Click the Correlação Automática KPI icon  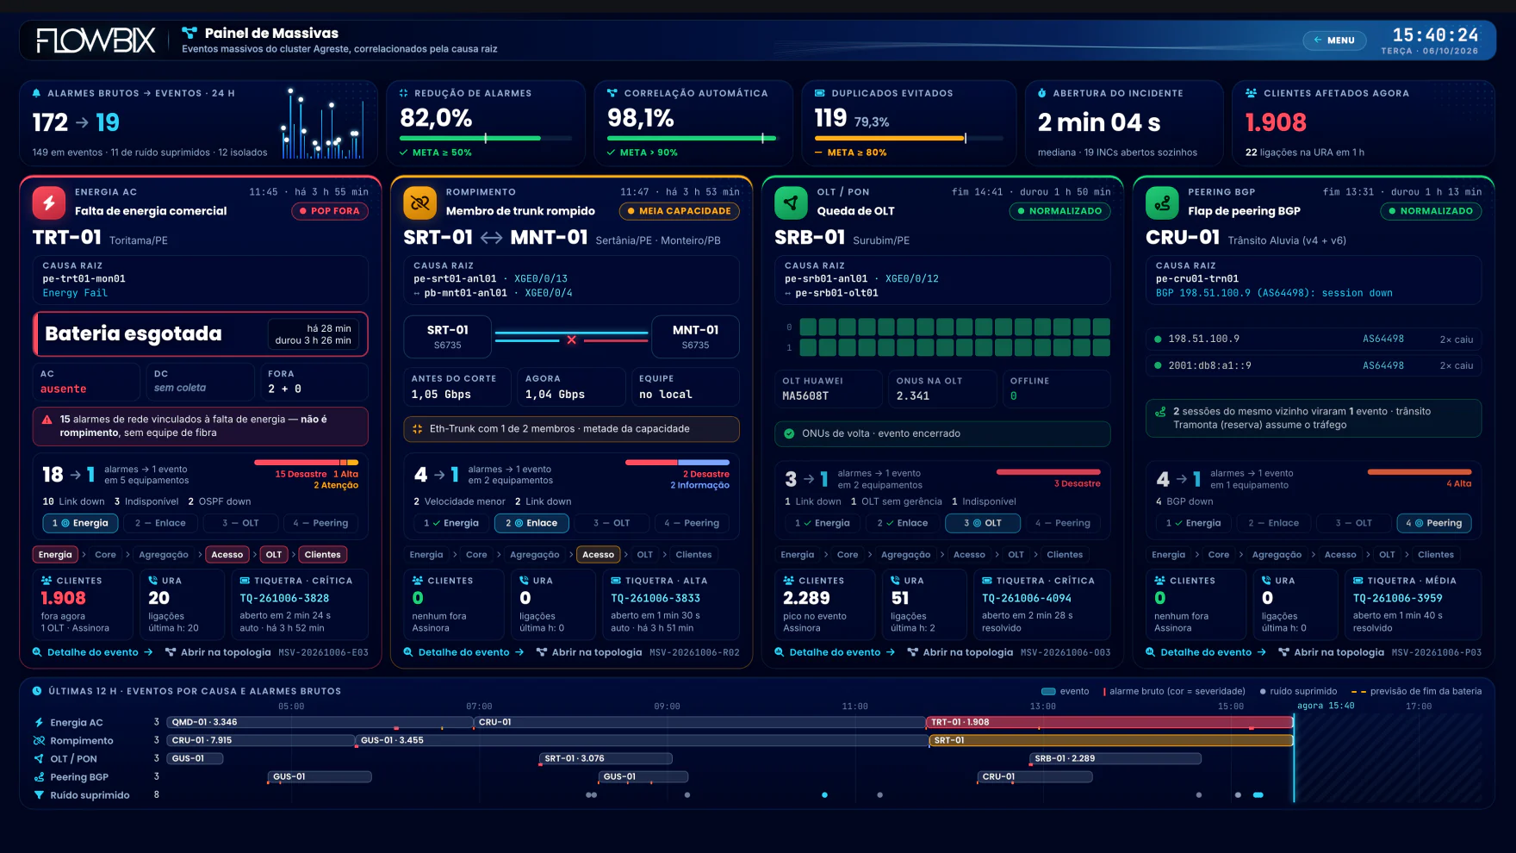612,93
